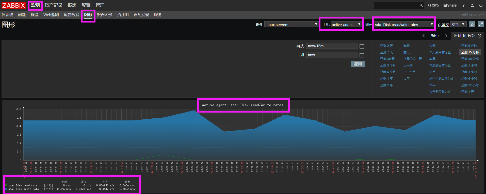Click the 应用 apply button

tap(358, 64)
